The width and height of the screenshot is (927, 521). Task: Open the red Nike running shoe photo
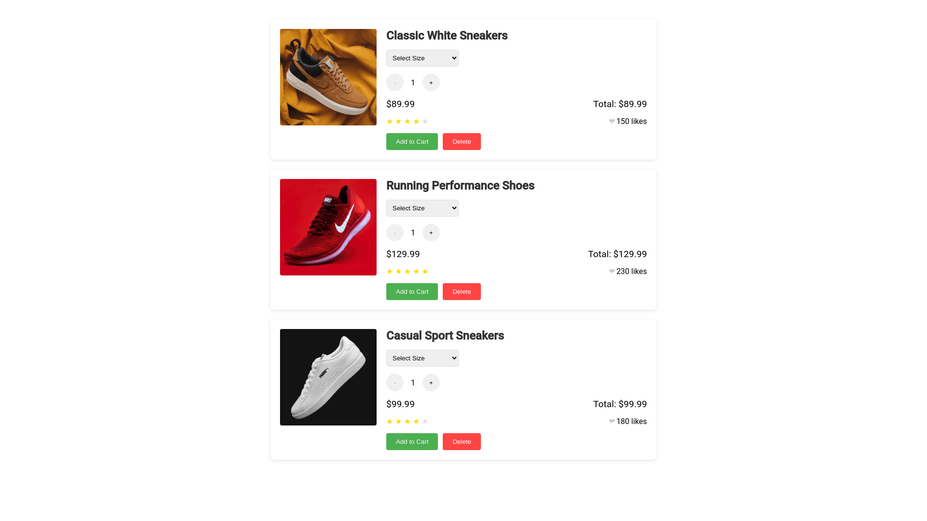(328, 227)
